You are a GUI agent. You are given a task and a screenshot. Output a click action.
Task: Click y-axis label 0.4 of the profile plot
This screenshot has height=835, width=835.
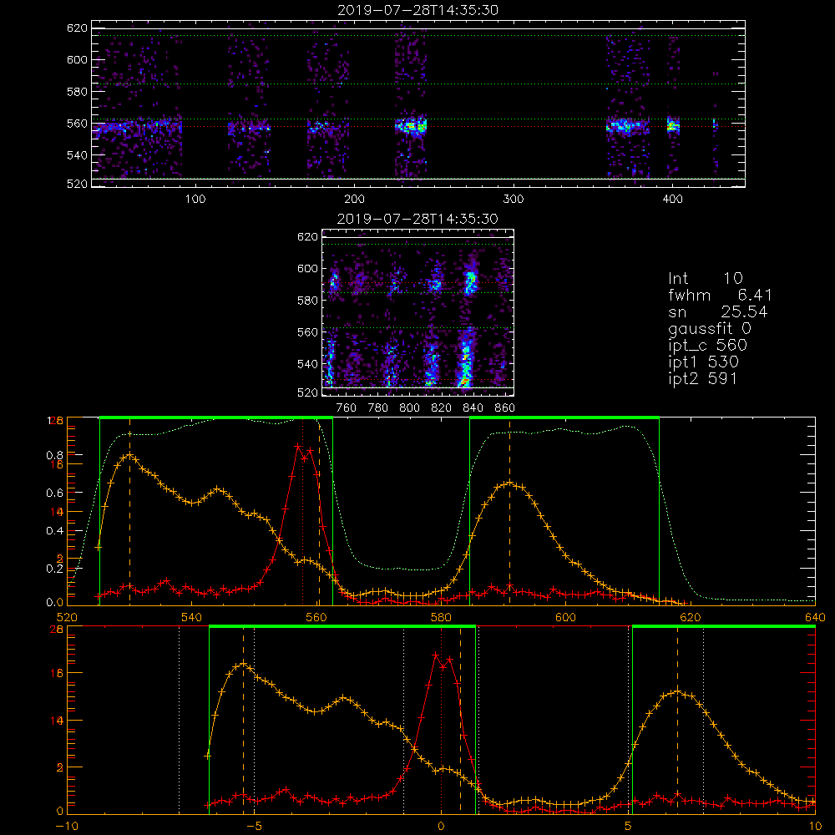[x=54, y=531]
